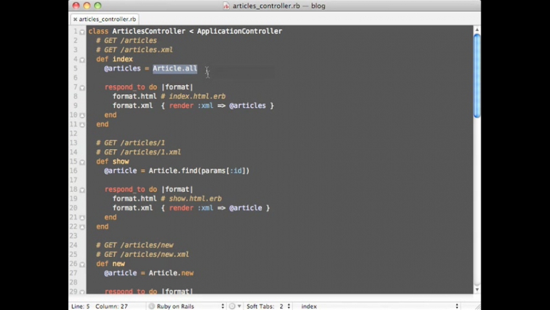Click the scrollbar down arrow
This screenshot has width=550, height=310.
pos(476,289)
